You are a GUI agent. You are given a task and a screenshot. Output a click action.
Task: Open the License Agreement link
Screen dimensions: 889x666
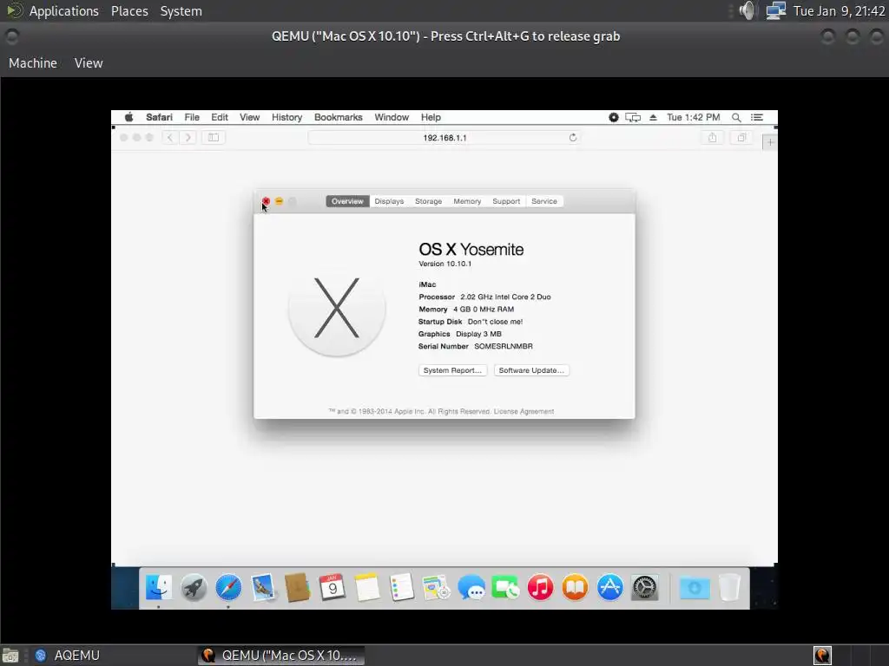pos(524,411)
